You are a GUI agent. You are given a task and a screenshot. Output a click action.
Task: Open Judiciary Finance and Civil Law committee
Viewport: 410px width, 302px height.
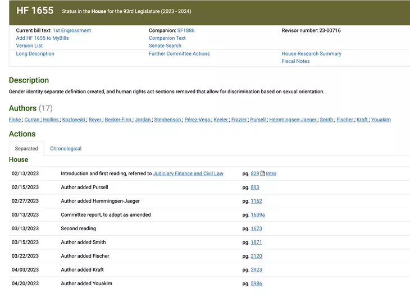pyautogui.click(x=188, y=173)
